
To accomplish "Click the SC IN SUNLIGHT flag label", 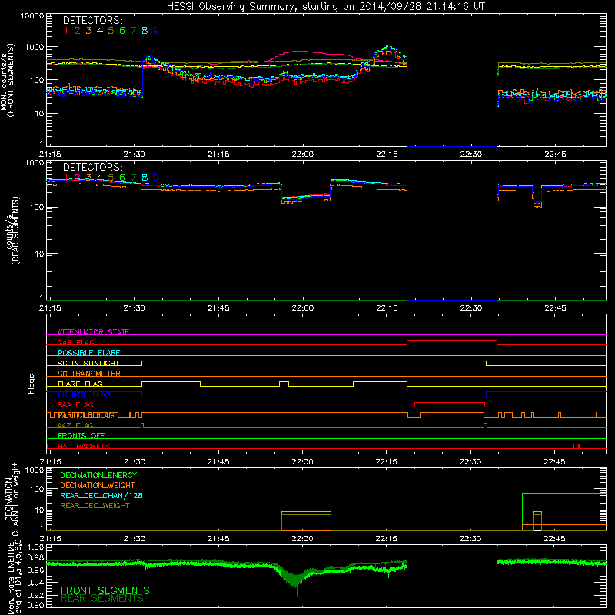I will pos(88,363).
